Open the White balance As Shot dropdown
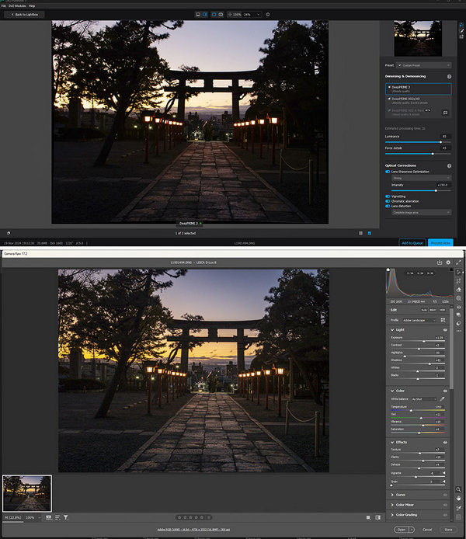The height and width of the screenshot is (539, 466). pyautogui.click(x=425, y=399)
